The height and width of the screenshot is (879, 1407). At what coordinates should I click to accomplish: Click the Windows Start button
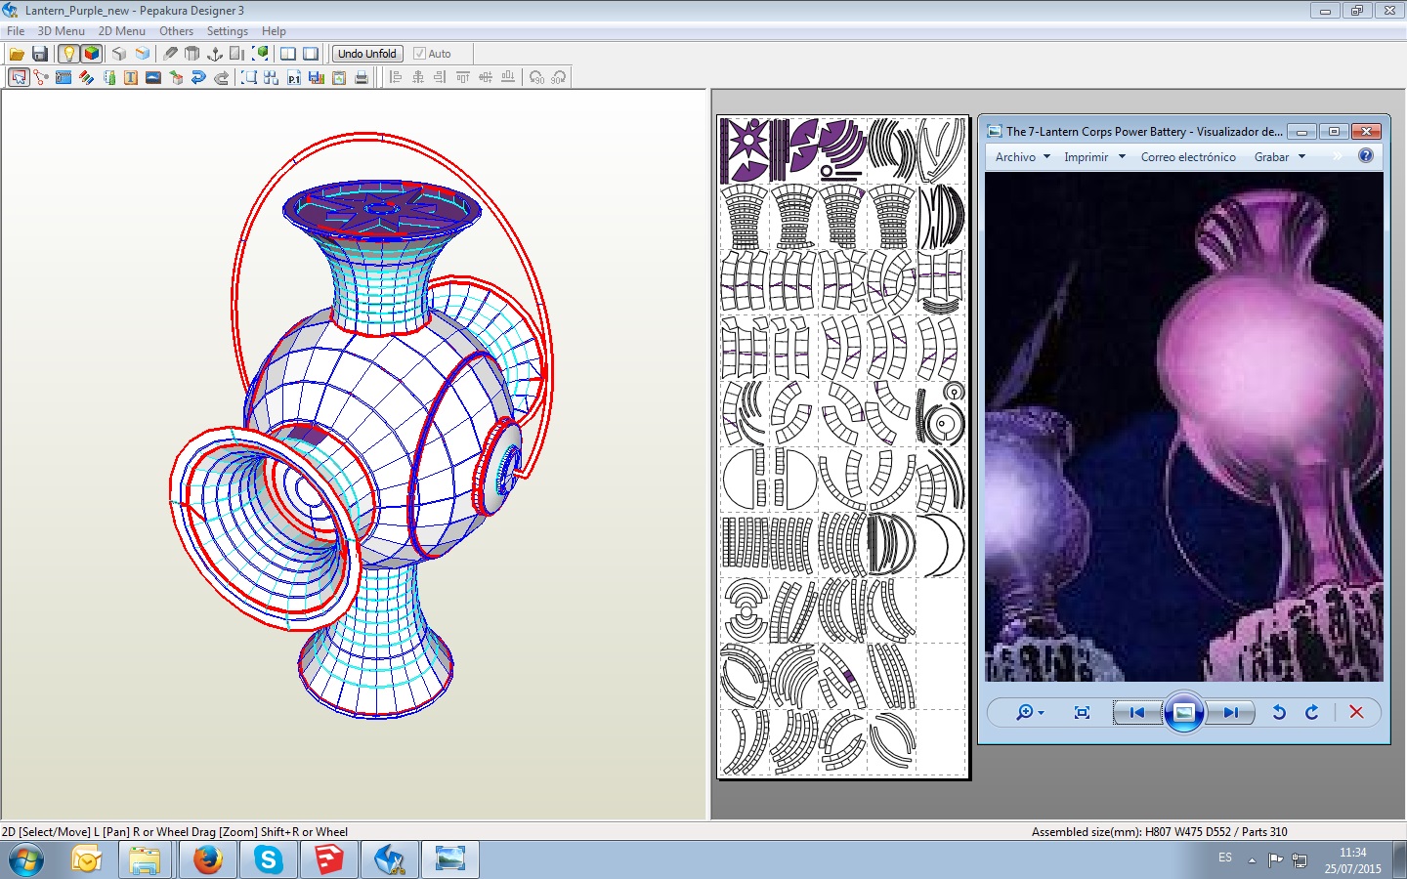(x=26, y=860)
